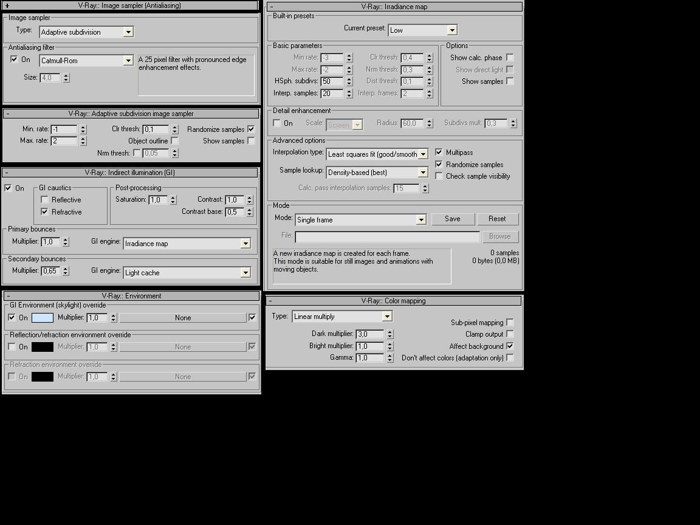Viewport: 700px width, 525px height.
Task: Enable Detail enhancement On checkbox
Action: click(x=277, y=123)
